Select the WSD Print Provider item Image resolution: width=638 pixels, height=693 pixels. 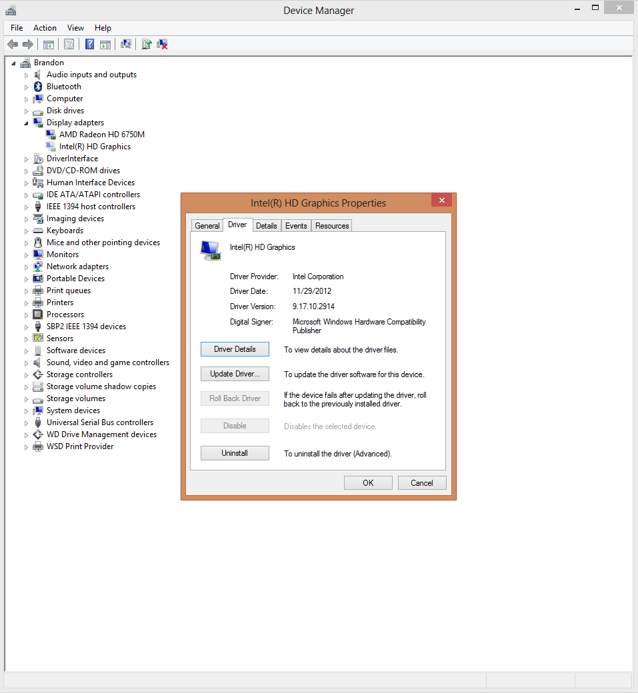click(80, 446)
